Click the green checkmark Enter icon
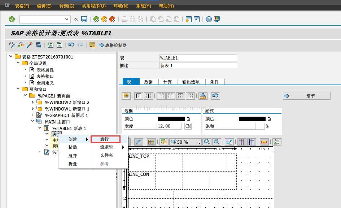This screenshot has height=208, width=341. 12,19
